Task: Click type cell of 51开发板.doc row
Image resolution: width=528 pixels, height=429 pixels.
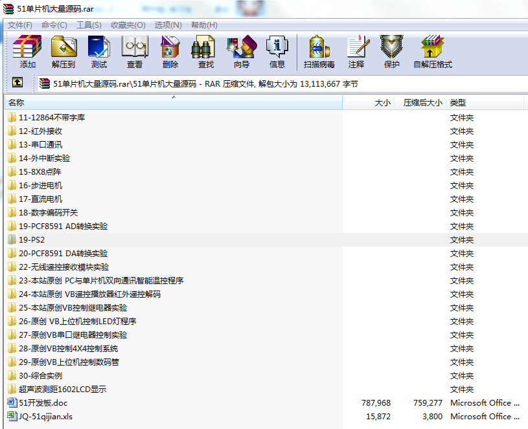Action: [x=485, y=402]
